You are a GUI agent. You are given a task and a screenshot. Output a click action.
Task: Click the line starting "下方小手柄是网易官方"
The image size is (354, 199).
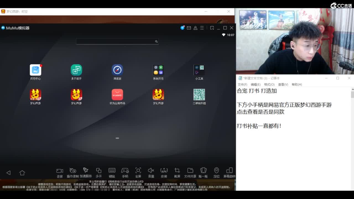(284, 105)
